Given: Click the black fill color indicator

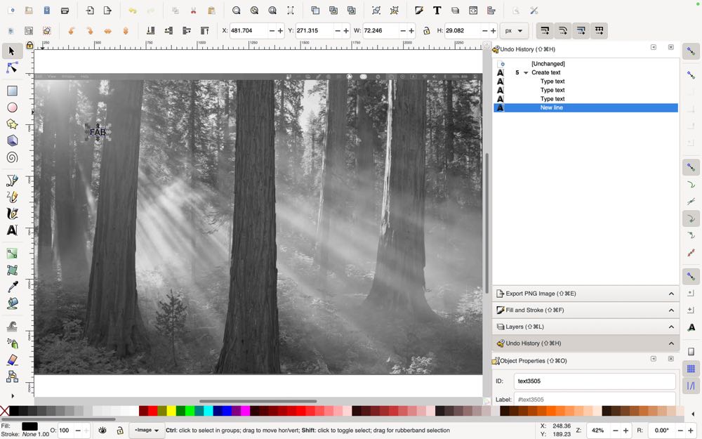Looking at the screenshot, I should click(x=29, y=426).
